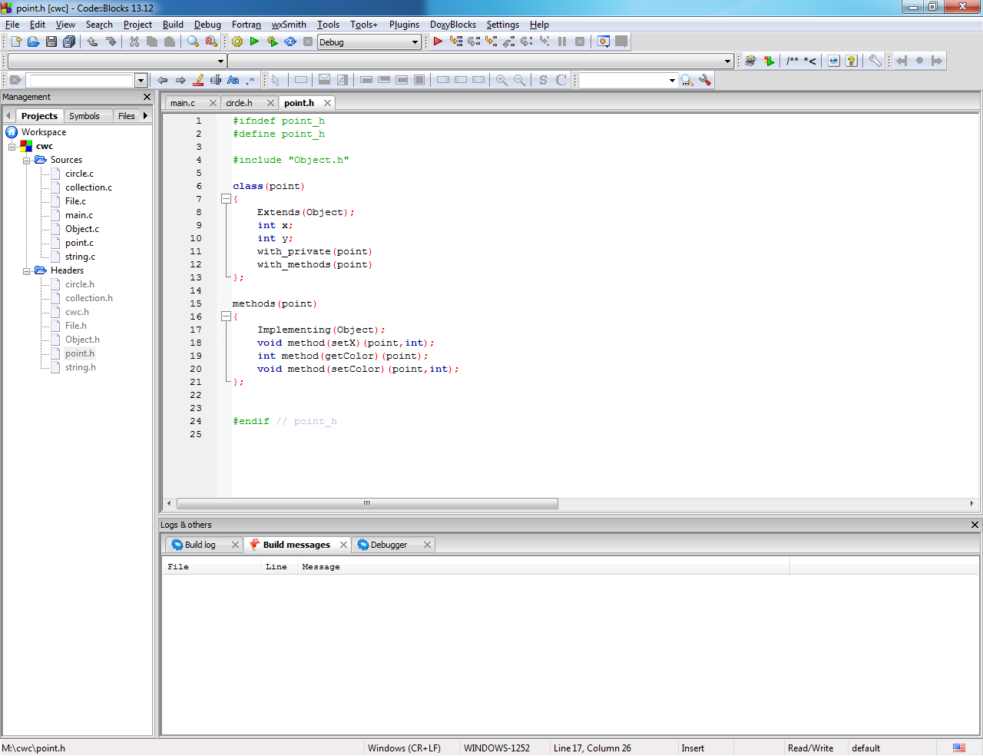Image resolution: width=983 pixels, height=756 pixels.
Task: Click the Redo arrow icon
Action: [x=111, y=41]
